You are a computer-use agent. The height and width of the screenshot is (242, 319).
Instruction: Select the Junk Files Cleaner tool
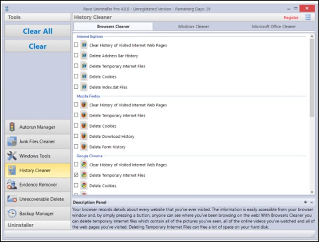click(37, 142)
